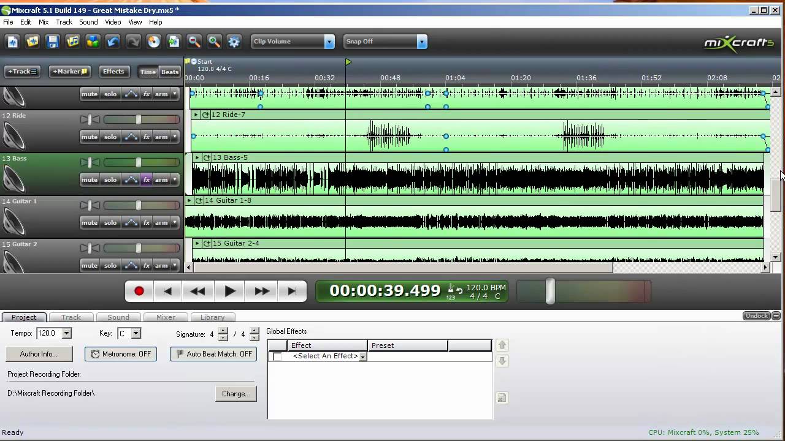Open the File menu

coord(8,22)
